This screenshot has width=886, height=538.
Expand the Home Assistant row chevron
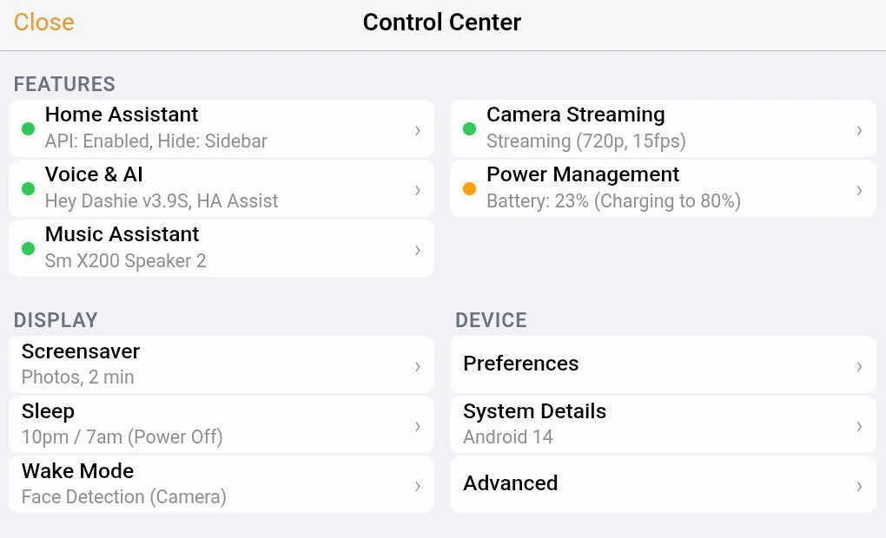tap(418, 130)
